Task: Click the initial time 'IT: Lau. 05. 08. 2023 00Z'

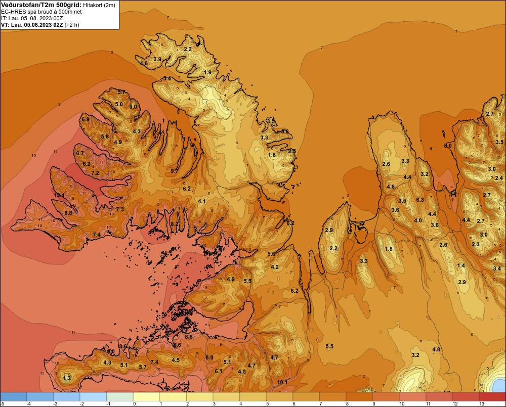Action: 32,18
